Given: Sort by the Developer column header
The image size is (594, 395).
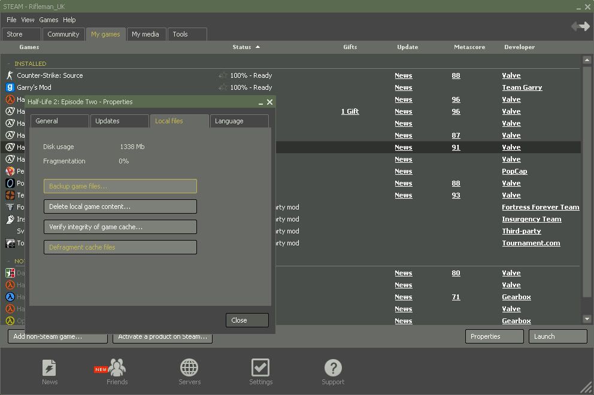Looking at the screenshot, I should [519, 47].
